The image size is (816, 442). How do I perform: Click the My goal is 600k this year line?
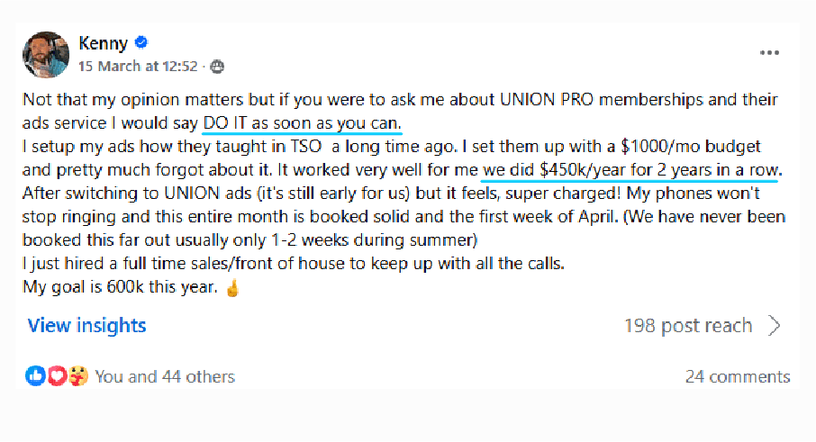pos(120,287)
